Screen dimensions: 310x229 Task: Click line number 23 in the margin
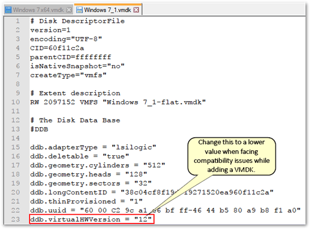[15, 220]
